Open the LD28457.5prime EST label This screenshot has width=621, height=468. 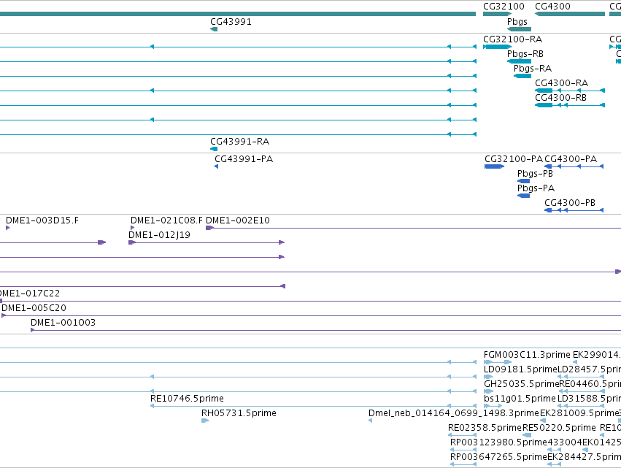[x=590, y=369]
